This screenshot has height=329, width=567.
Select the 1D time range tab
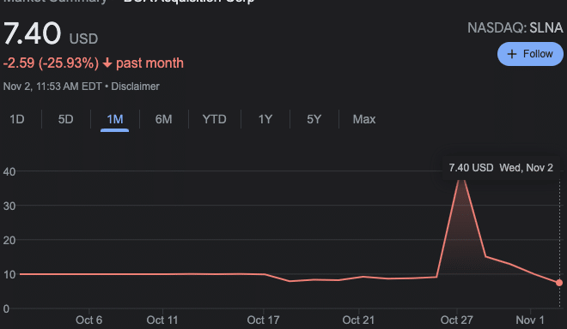click(17, 119)
